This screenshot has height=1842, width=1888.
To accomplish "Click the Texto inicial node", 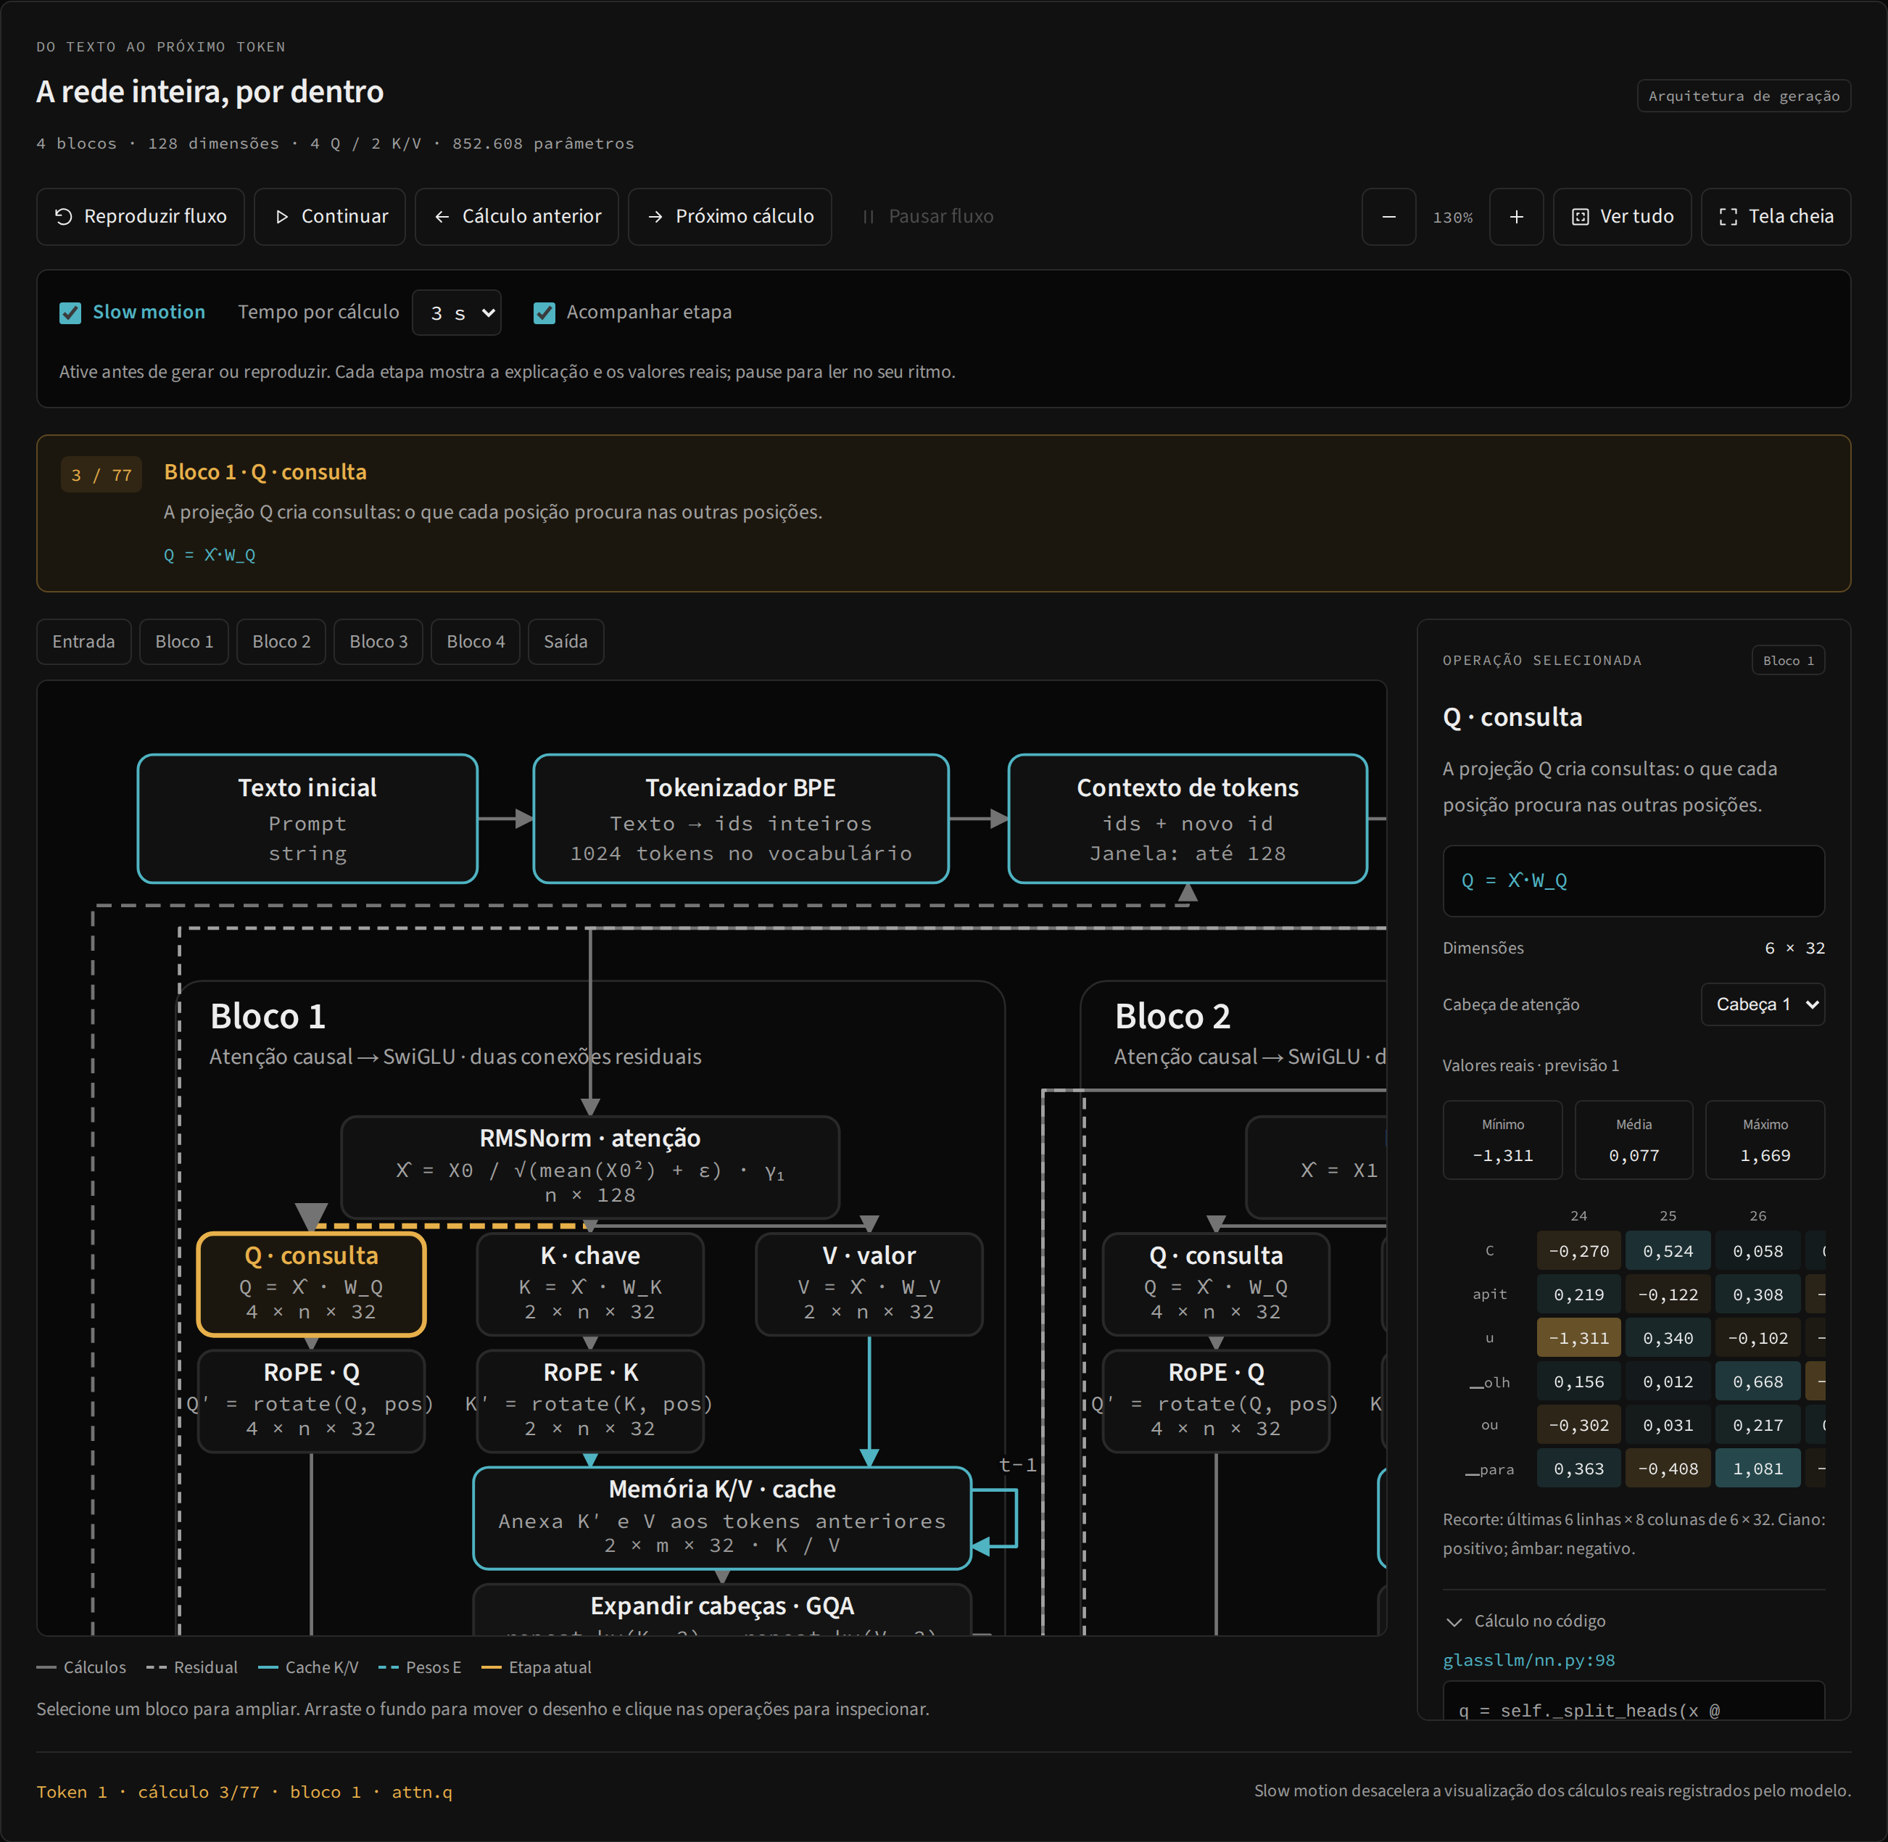I will click(x=307, y=819).
